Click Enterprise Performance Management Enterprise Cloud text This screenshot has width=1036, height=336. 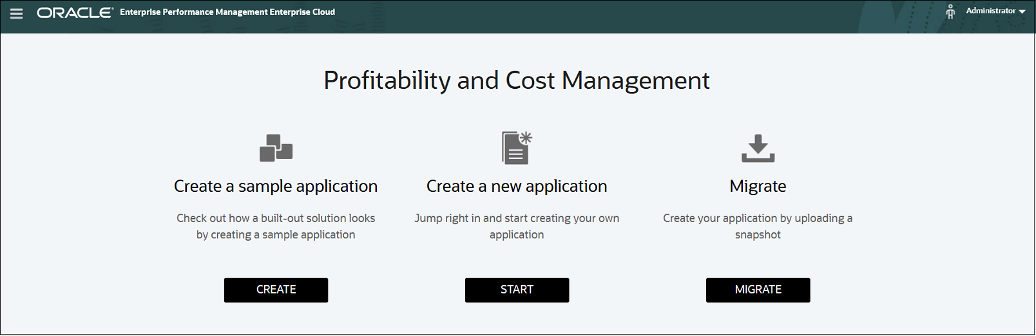pos(227,12)
